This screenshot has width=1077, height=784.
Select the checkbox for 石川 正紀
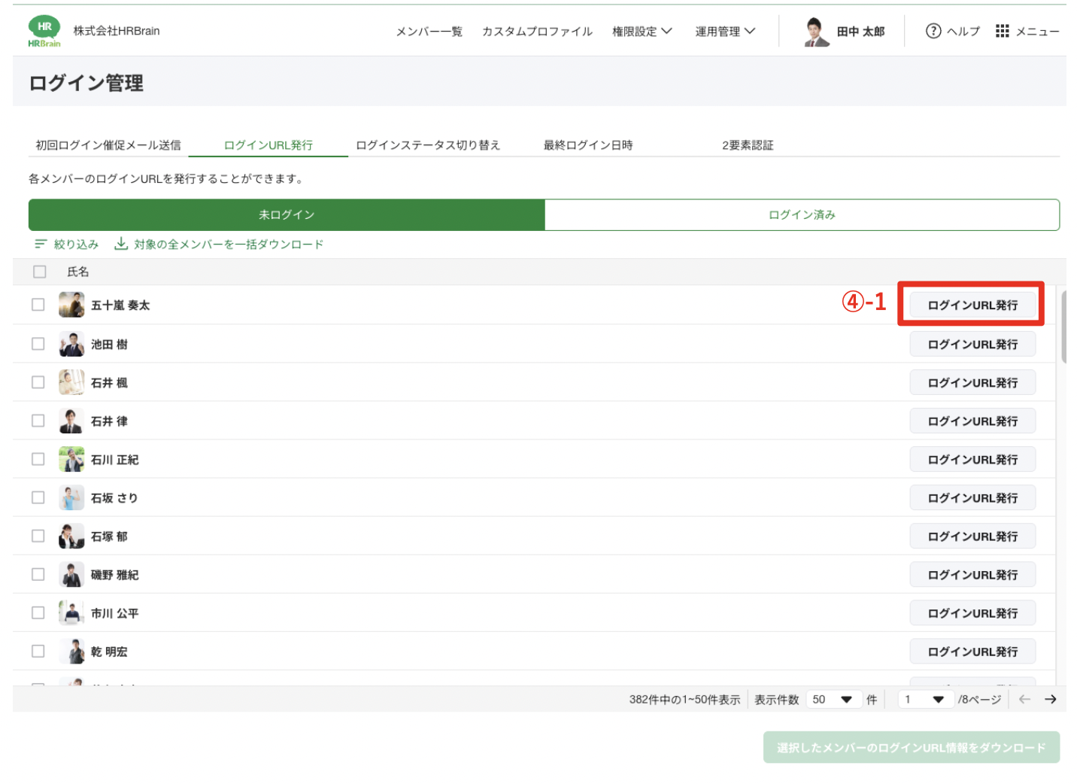point(38,459)
